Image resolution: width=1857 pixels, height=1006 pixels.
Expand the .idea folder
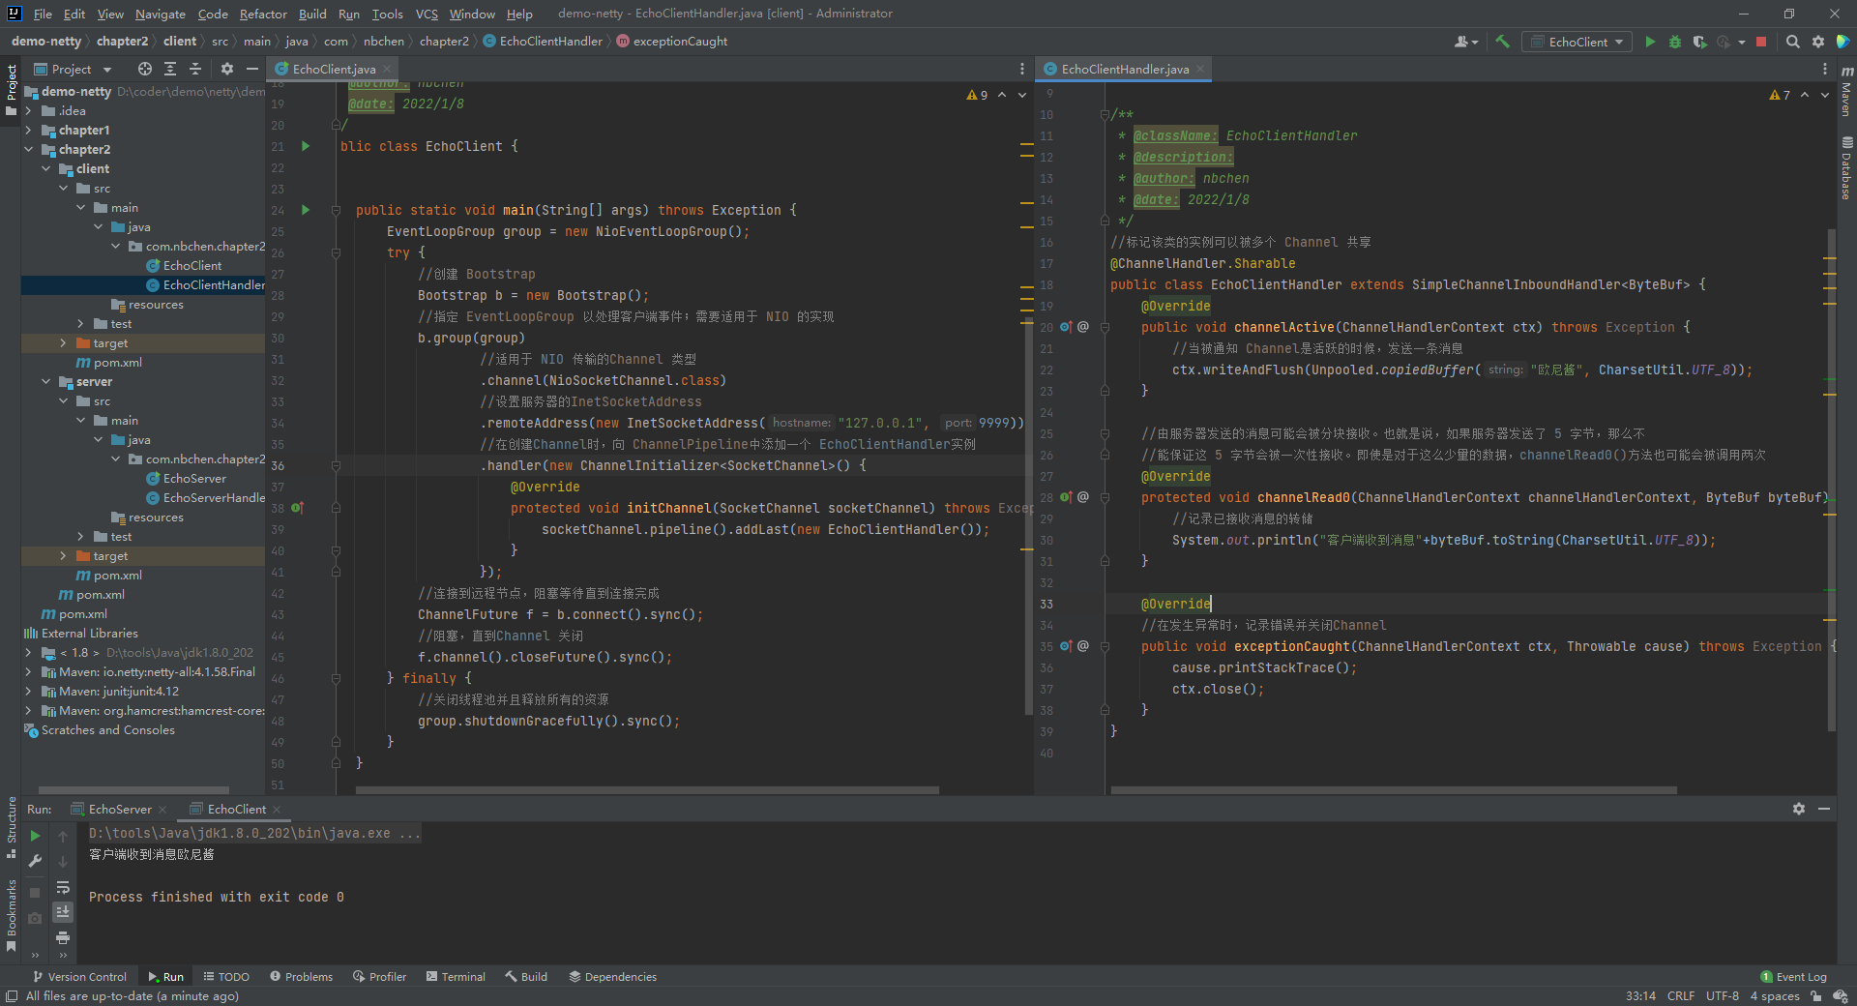point(28,111)
